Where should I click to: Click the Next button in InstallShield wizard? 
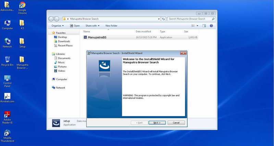click(x=157, y=123)
